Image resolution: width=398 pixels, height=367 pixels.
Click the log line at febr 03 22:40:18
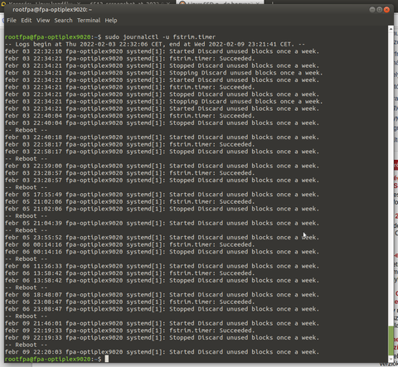162,138
